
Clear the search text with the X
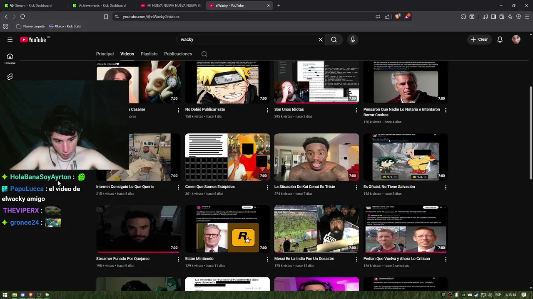click(321, 39)
